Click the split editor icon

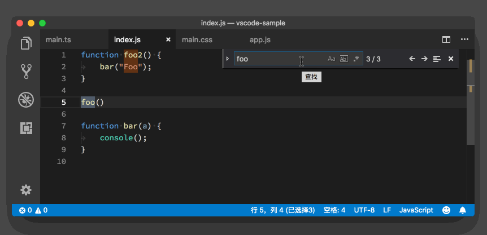[446, 39]
